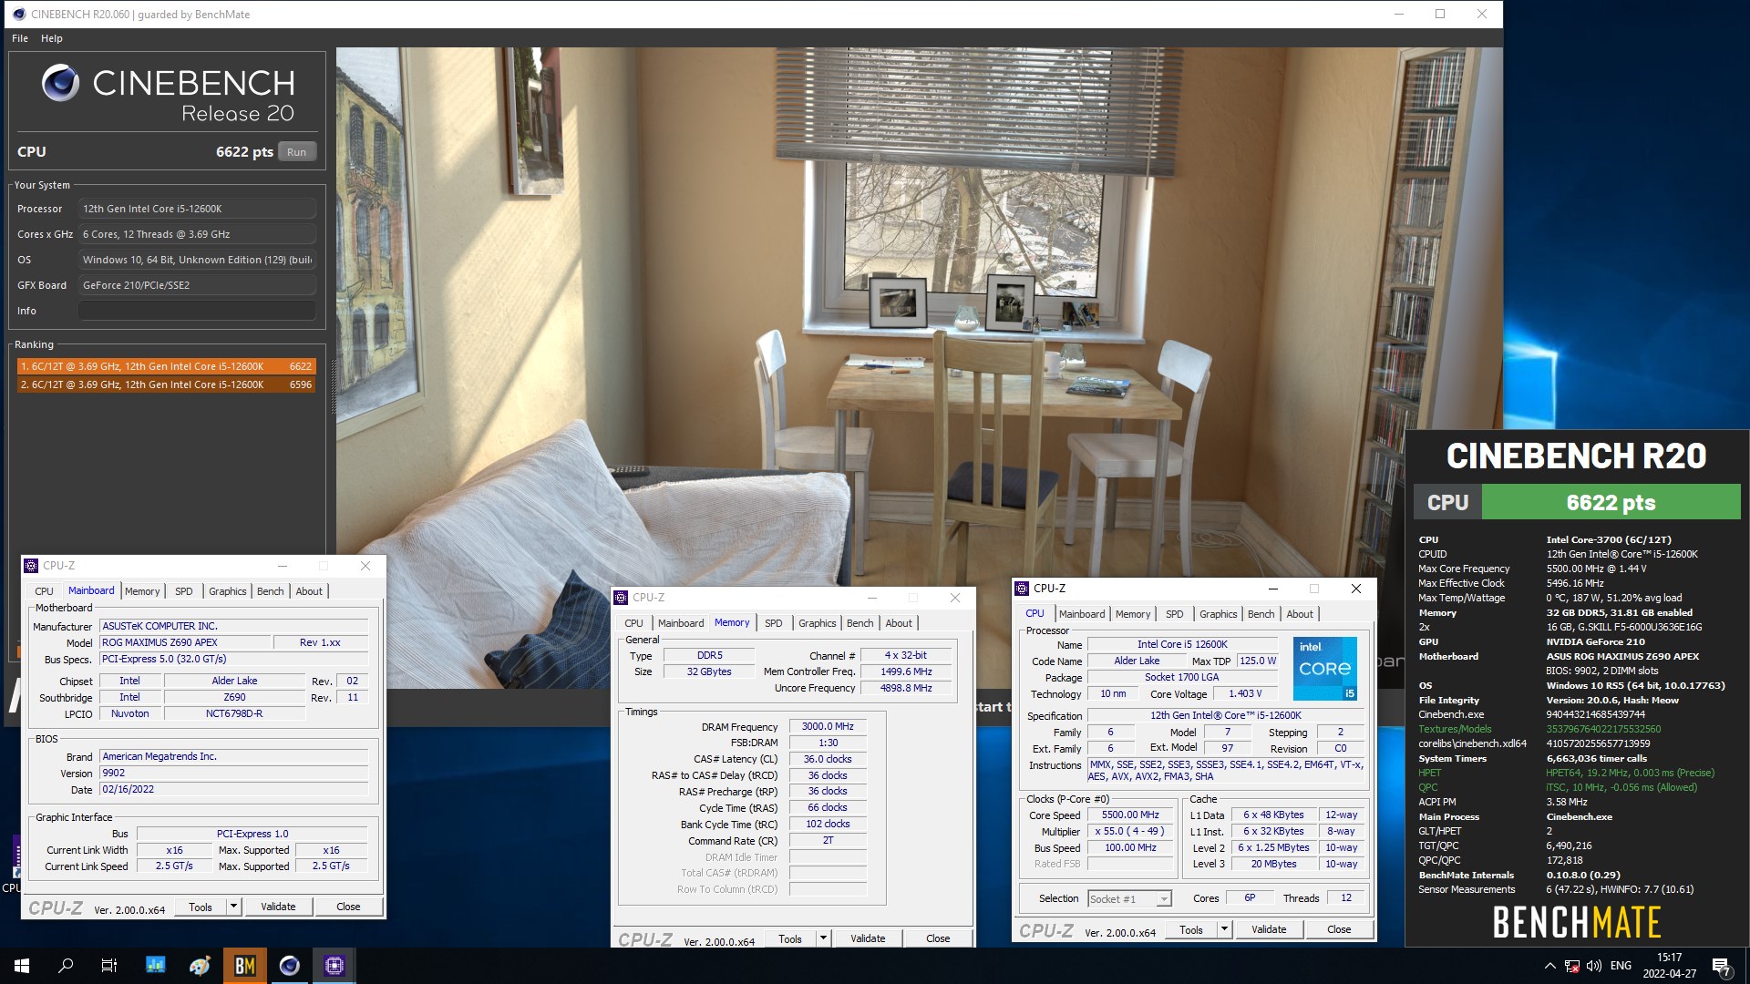Click Validate in the Mainboard CPU-Z window
This screenshot has height=984, width=1750.
click(x=278, y=907)
